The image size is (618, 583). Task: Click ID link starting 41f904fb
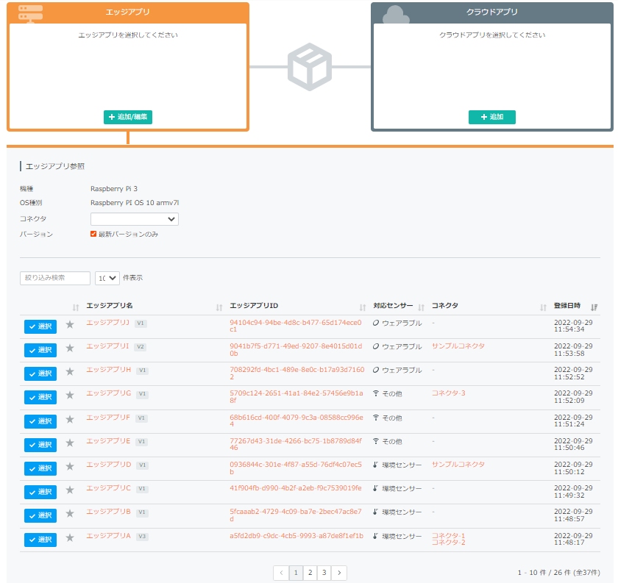click(x=296, y=488)
